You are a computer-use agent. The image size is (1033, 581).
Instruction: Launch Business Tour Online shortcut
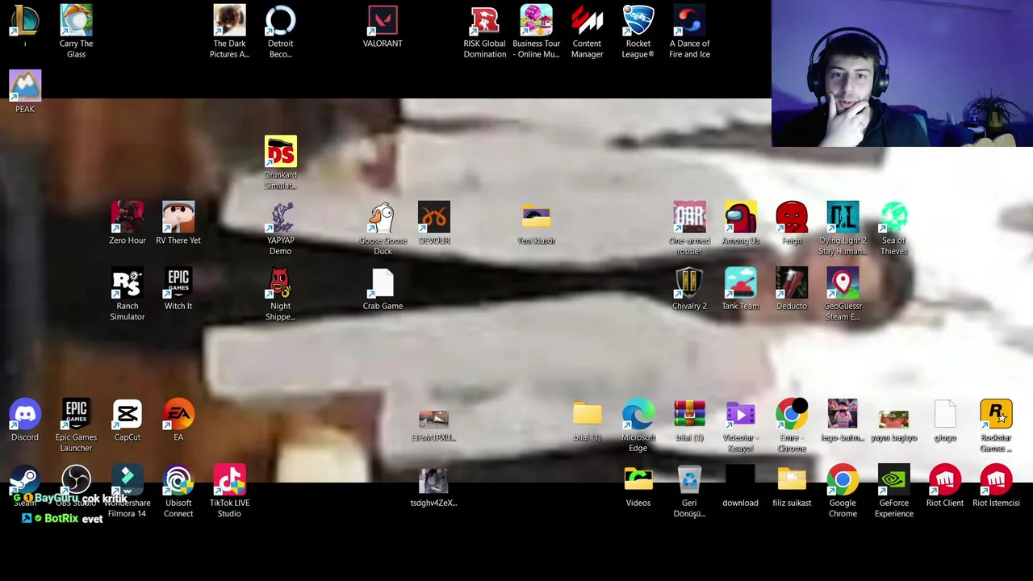536,31
